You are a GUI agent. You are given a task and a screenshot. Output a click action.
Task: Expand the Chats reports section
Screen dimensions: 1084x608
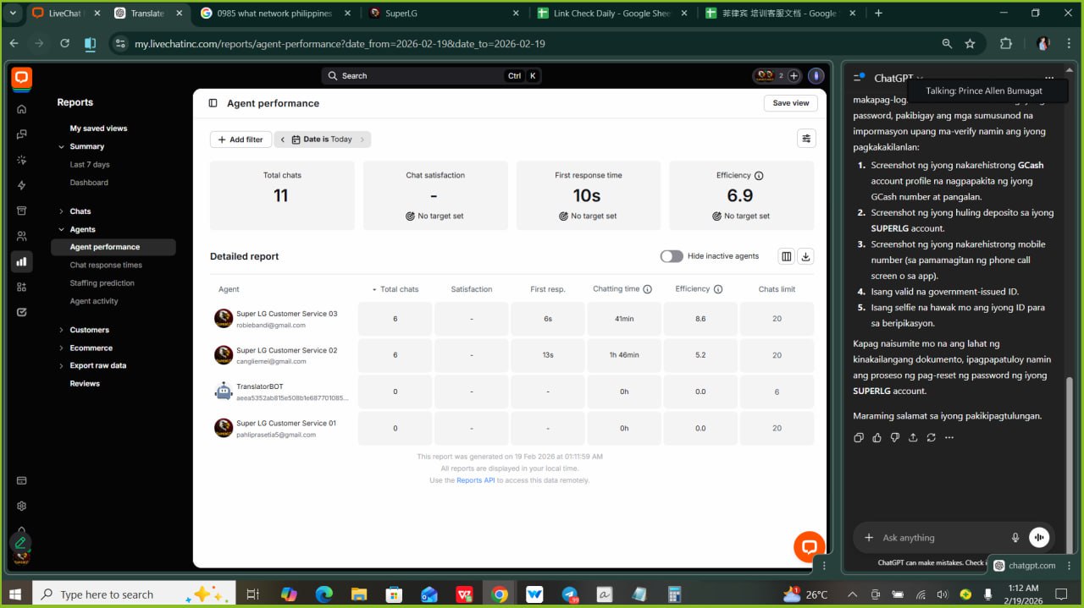61,211
